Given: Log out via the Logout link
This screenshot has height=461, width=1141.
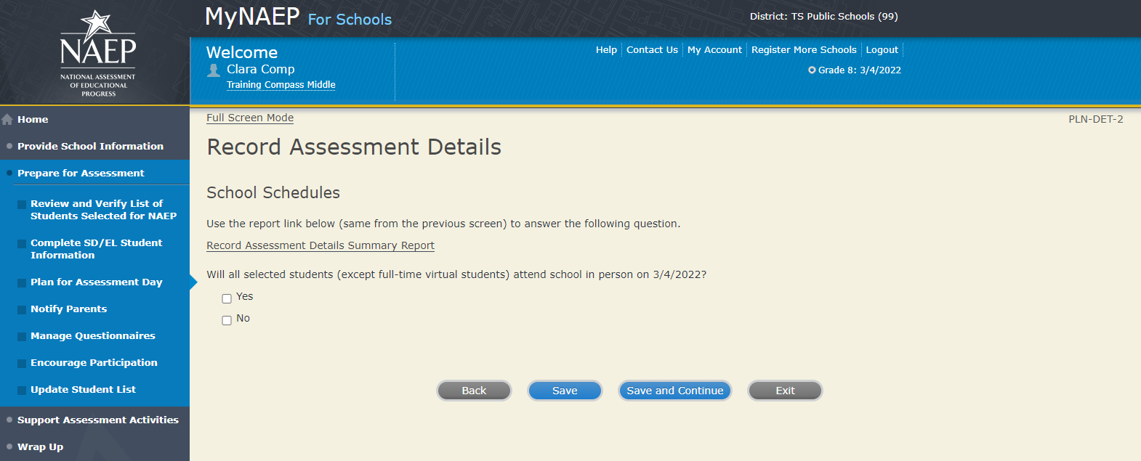Looking at the screenshot, I should pyautogui.click(x=882, y=50).
